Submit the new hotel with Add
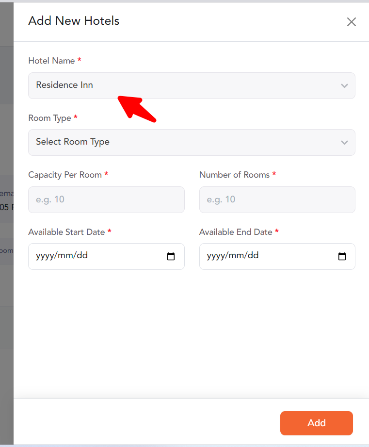 pos(316,423)
